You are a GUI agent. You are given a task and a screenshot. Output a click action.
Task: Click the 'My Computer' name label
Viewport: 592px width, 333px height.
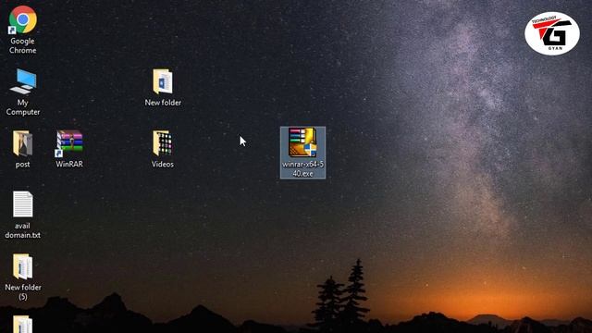[x=23, y=107]
